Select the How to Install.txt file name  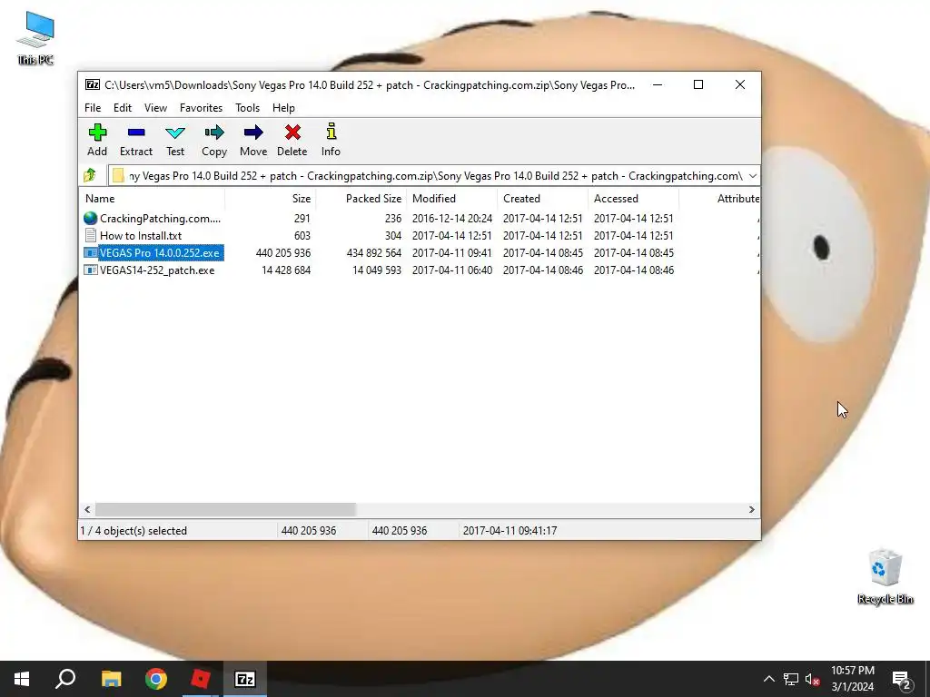(141, 235)
